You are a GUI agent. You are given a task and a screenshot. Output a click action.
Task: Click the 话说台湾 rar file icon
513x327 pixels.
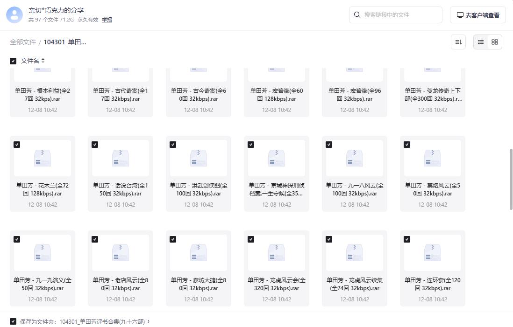[x=121, y=158]
